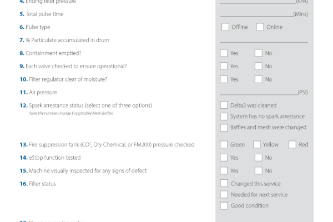Image resolution: width=333 pixels, height=222 pixels.
Task: Choose Red for fire suppression tank pressure
Action: [292, 144]
